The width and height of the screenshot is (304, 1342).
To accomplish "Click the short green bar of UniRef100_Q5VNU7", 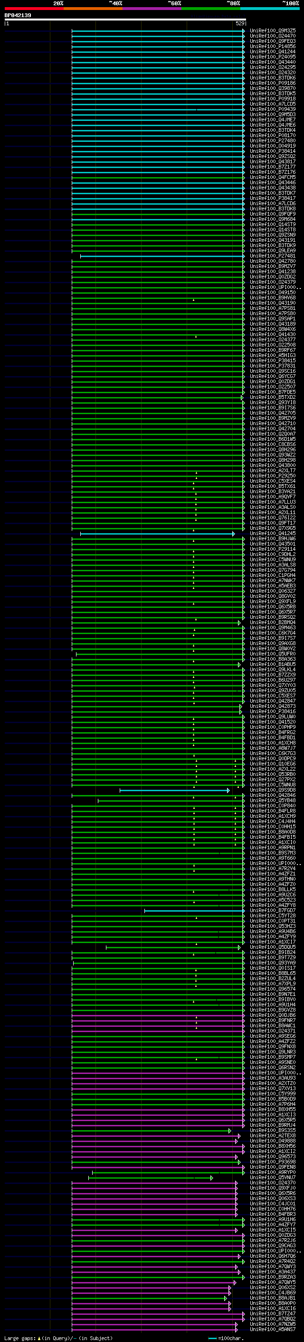I will coord(151,1178).
